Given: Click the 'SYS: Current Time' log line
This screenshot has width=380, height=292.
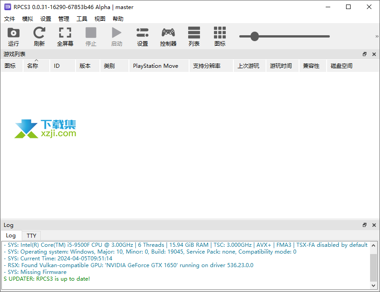Looking at the screenshot, I should [58, 259].
